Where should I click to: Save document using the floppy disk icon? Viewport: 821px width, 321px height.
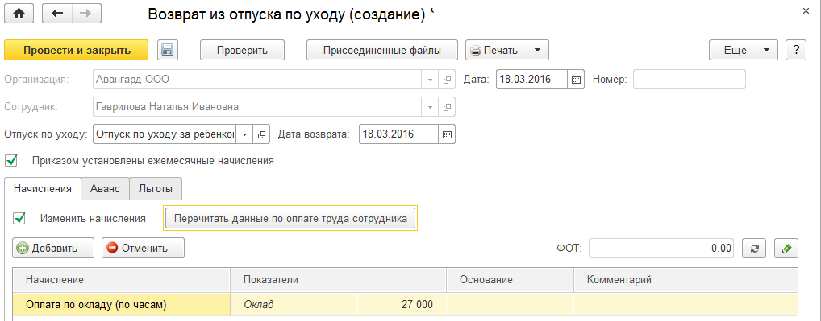tap(167, 50)
